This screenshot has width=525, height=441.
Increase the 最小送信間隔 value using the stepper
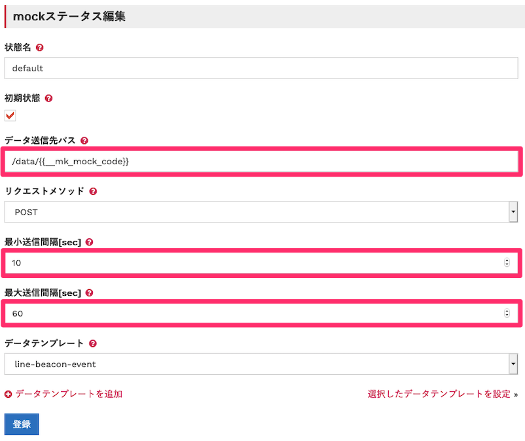tap(507, 260)
